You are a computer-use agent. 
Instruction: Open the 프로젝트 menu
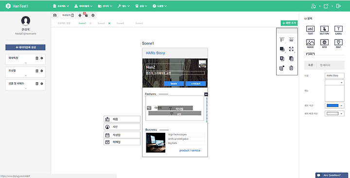pyautogui.click(x=61, y=6)
